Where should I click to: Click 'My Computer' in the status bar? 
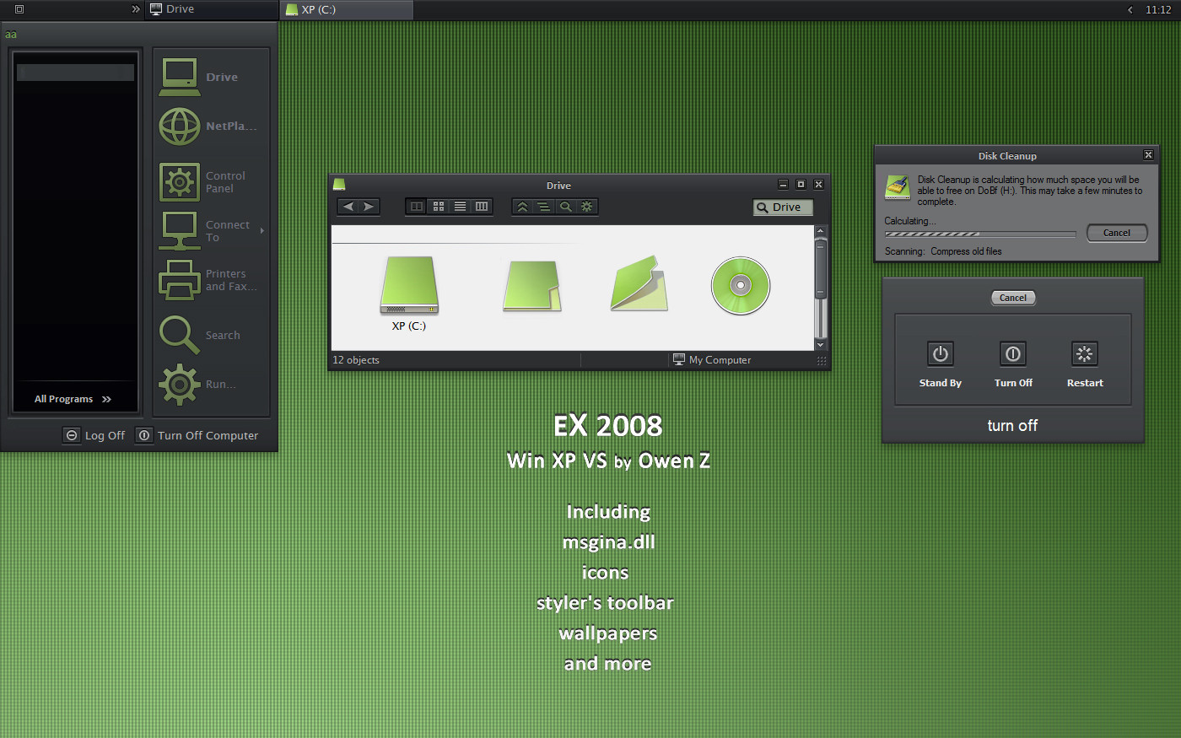point(711,360)
